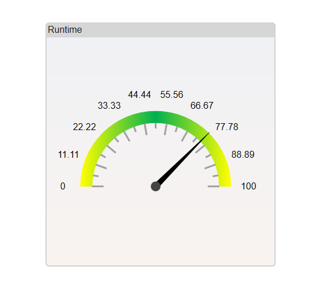This screenshot has height=289, width=321.
Task: Click the yellow left end of gauge arc
Action: pos(86,182)
